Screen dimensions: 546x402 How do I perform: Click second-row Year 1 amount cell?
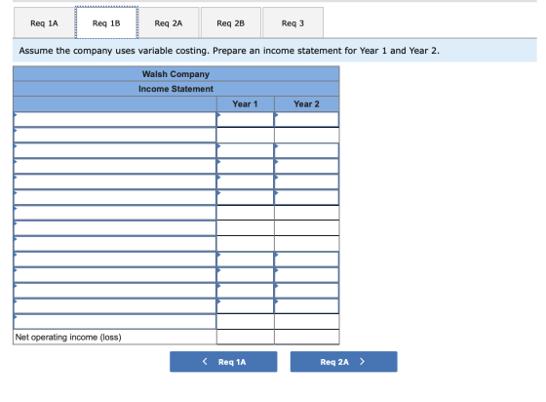[246, 136]
